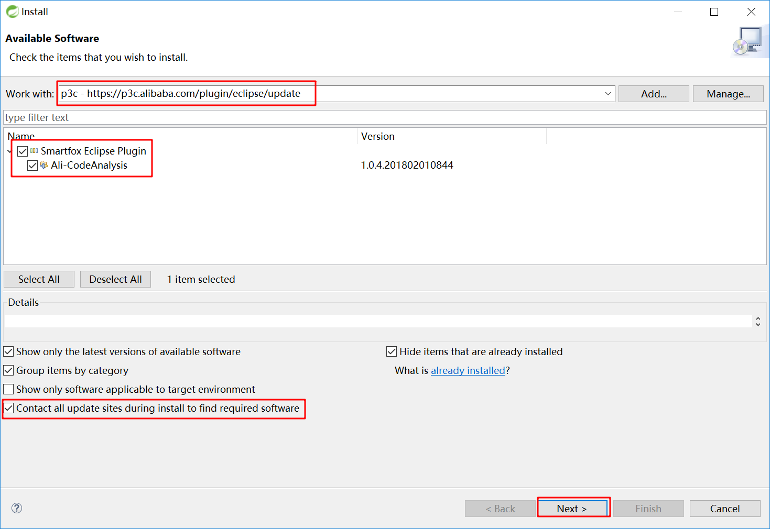
Task: Click the help question mark icon
Action: (17, 508)
